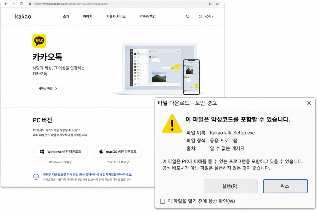
Task: Click the 응용 프로그램 file type text
Action: (224, 141)
